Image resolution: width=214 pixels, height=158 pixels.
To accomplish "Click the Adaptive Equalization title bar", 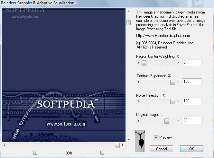I will (107, 3).
